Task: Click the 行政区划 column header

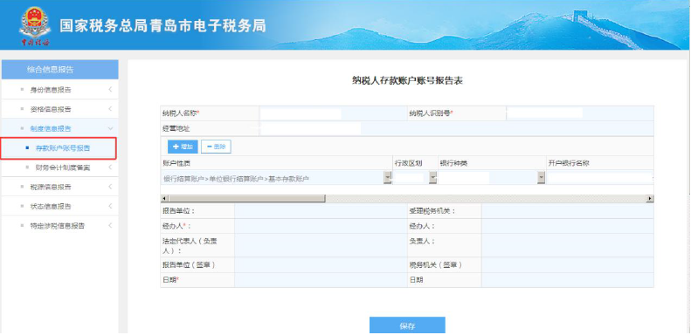Action: click(416, 163)
